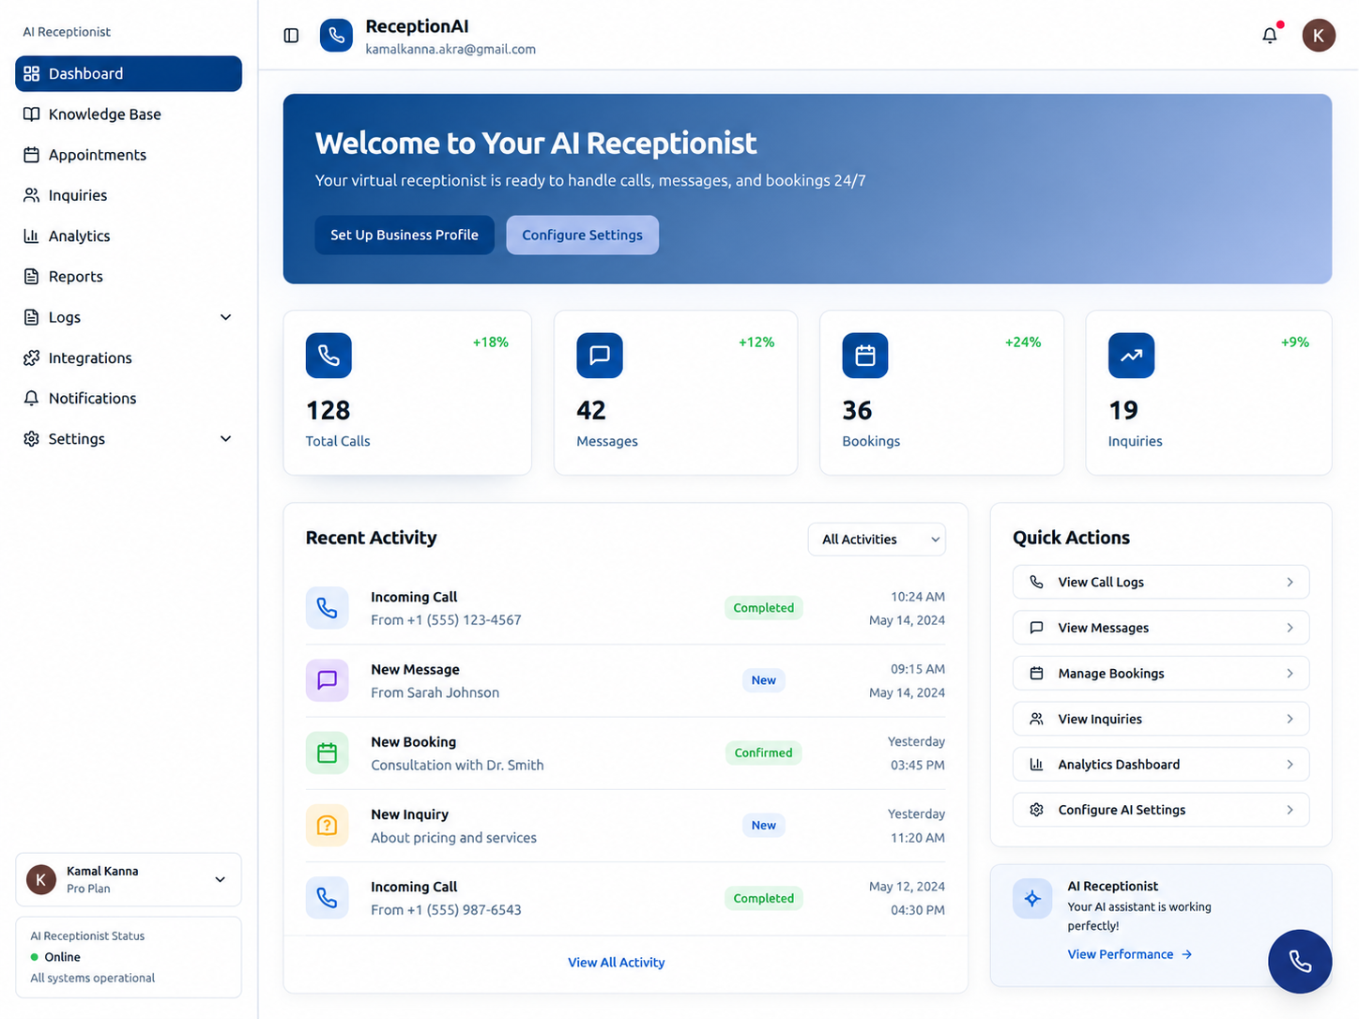Click the kamalkanna.akra@gmail.com email text
The image size is (1359, 1019).
pyautogui.click(x=450, y=49)
